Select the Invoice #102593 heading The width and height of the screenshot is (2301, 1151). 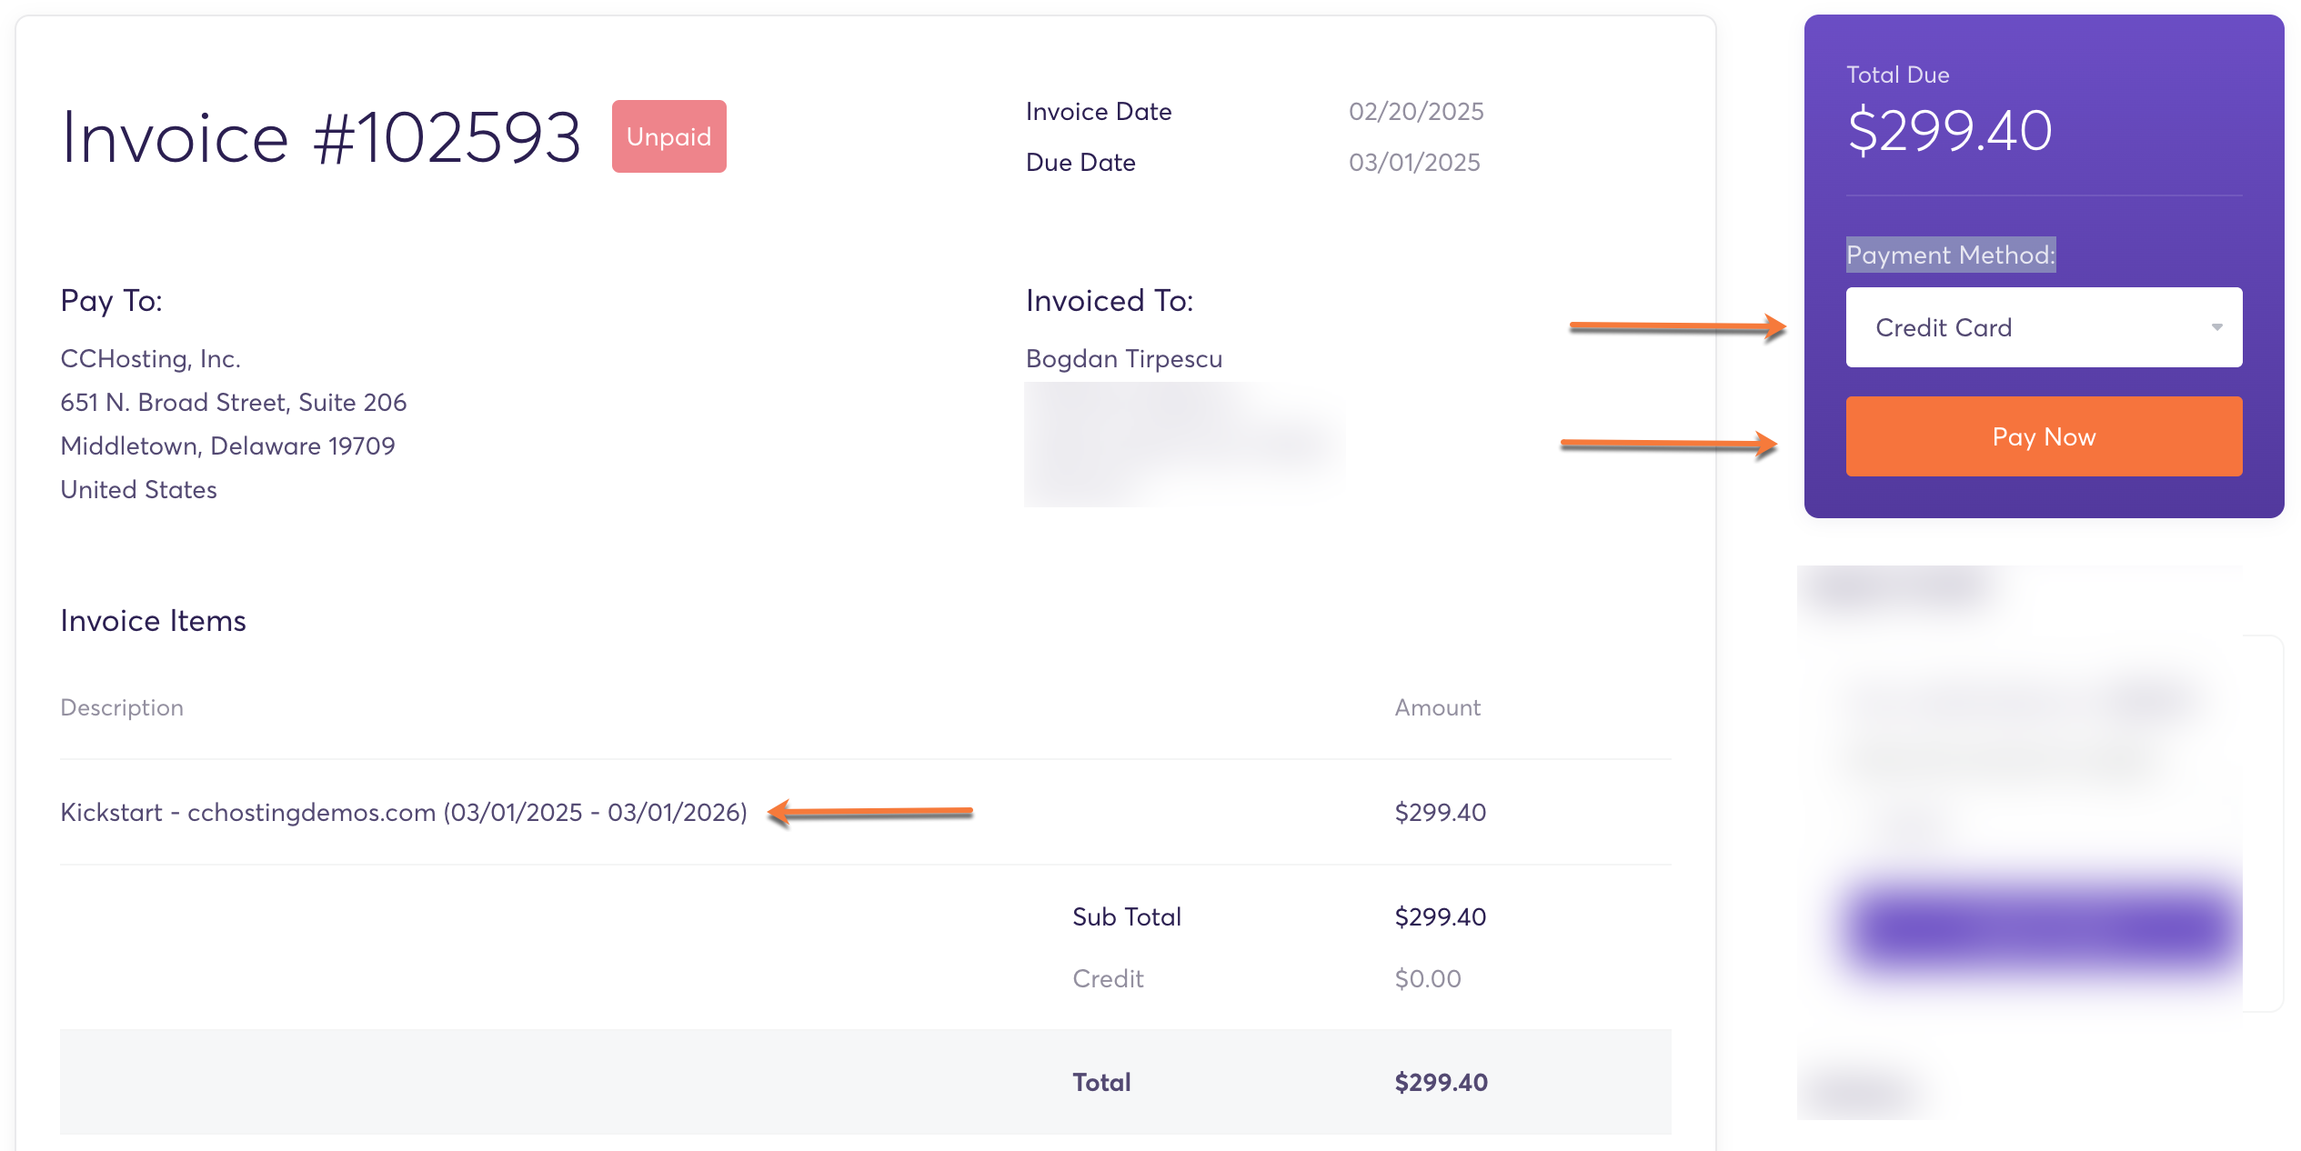320,136
